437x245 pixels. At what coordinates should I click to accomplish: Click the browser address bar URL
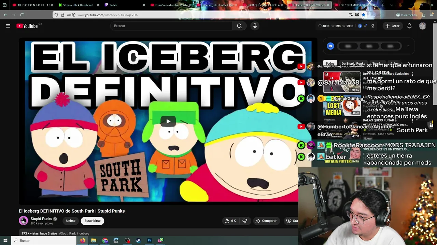[x=108, y=15]
